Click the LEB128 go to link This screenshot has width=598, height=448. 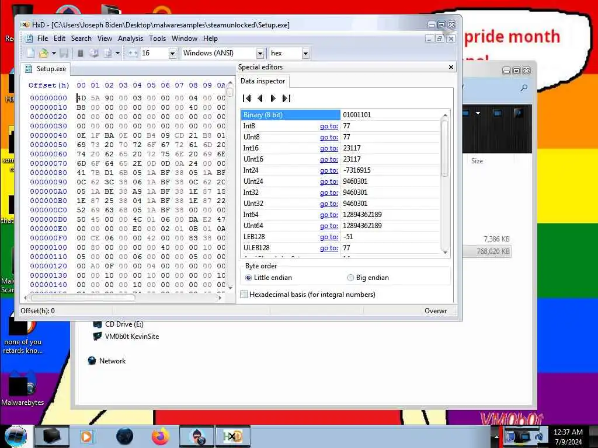(329, 237)
